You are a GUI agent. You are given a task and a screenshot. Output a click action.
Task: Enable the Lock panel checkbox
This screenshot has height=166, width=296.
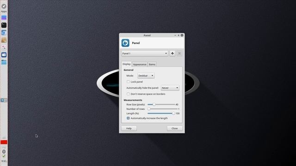[128, 82]
